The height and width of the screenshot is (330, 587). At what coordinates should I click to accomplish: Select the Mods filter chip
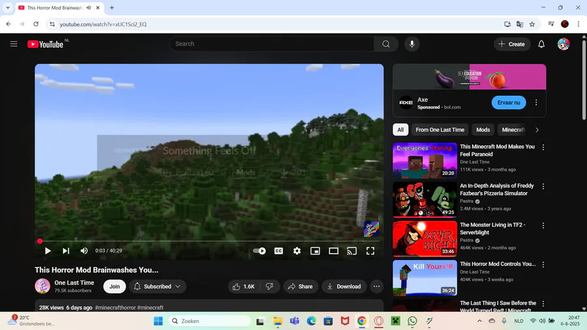coord(483,130)
